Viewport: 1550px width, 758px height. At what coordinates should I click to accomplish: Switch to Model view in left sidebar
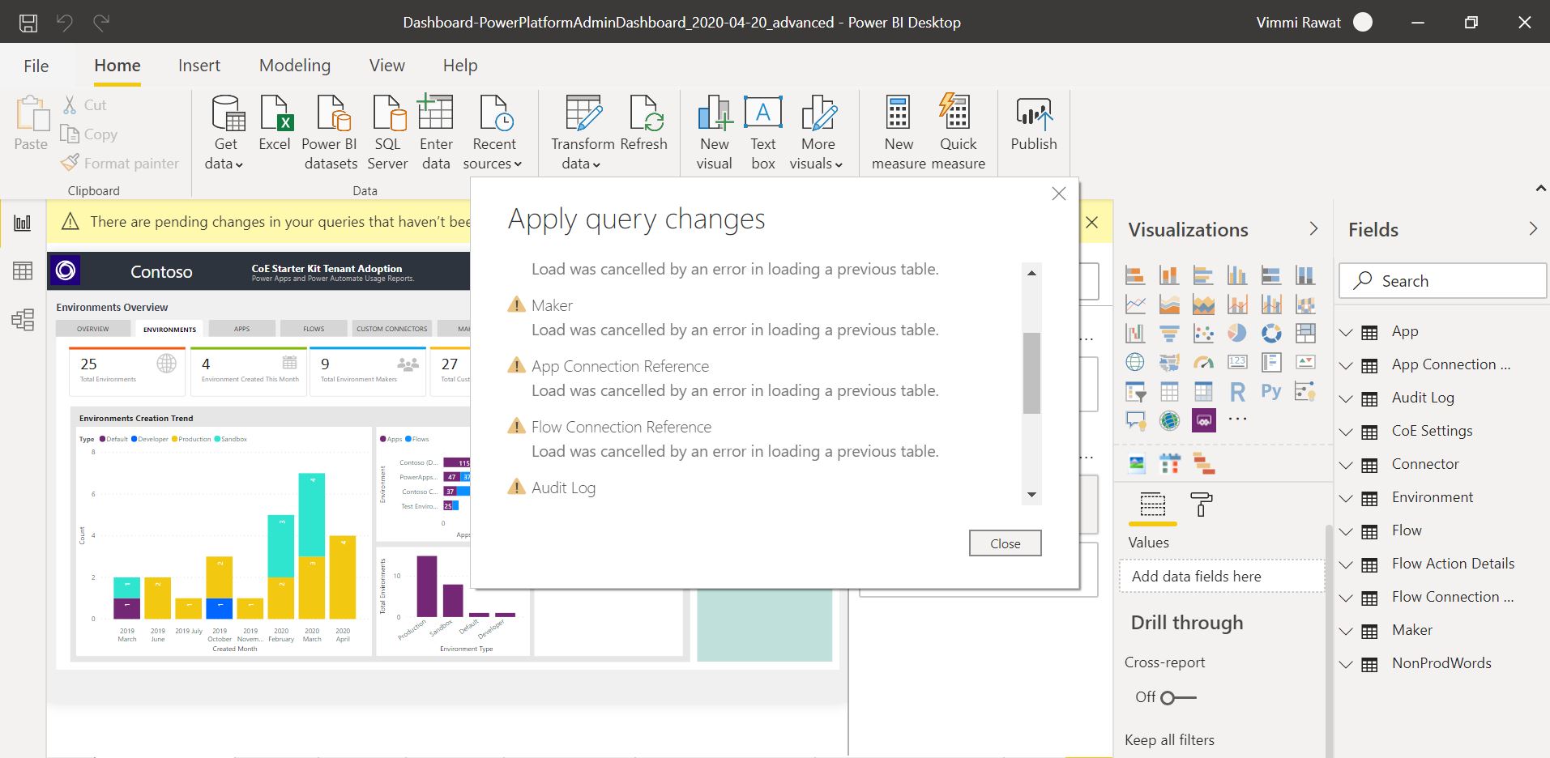click(x=22, y=320)
